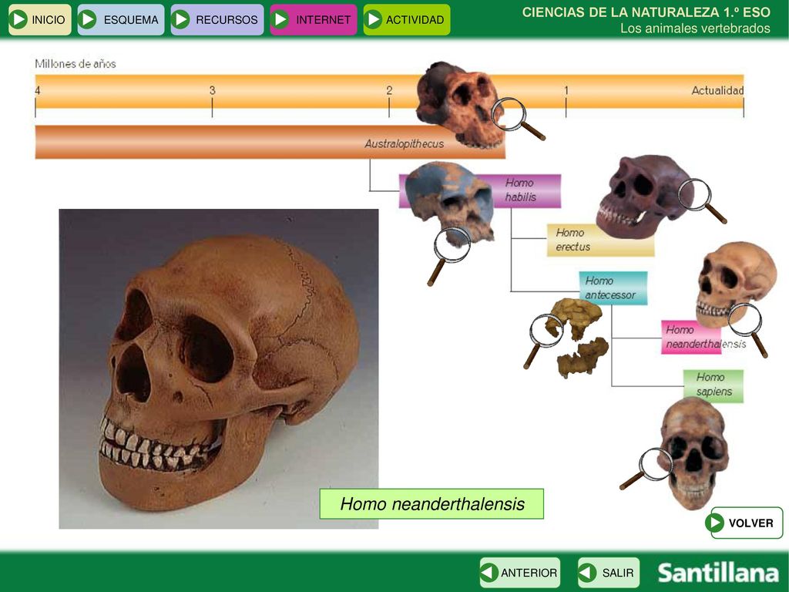Exit using the SALIR button
Image resolution: width=789 pixels, height=592 pixels.
point(609,573)
